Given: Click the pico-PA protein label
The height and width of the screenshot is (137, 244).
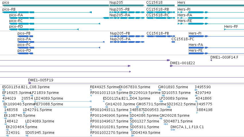Looking at the screenshot, I should click(x=24, y=39).
